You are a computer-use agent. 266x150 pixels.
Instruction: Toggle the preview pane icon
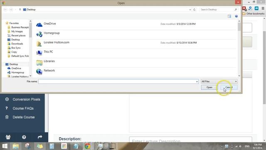tap(229, 16)
